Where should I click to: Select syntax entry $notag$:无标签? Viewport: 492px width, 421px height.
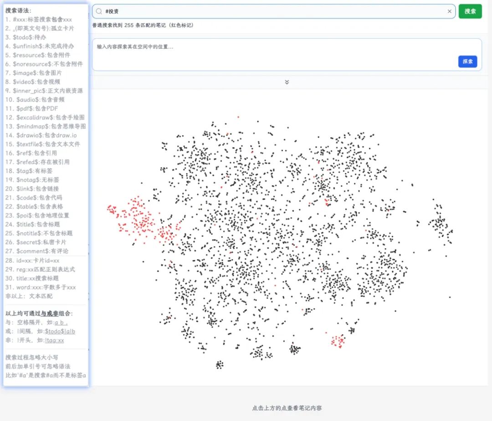coord(32,180)
